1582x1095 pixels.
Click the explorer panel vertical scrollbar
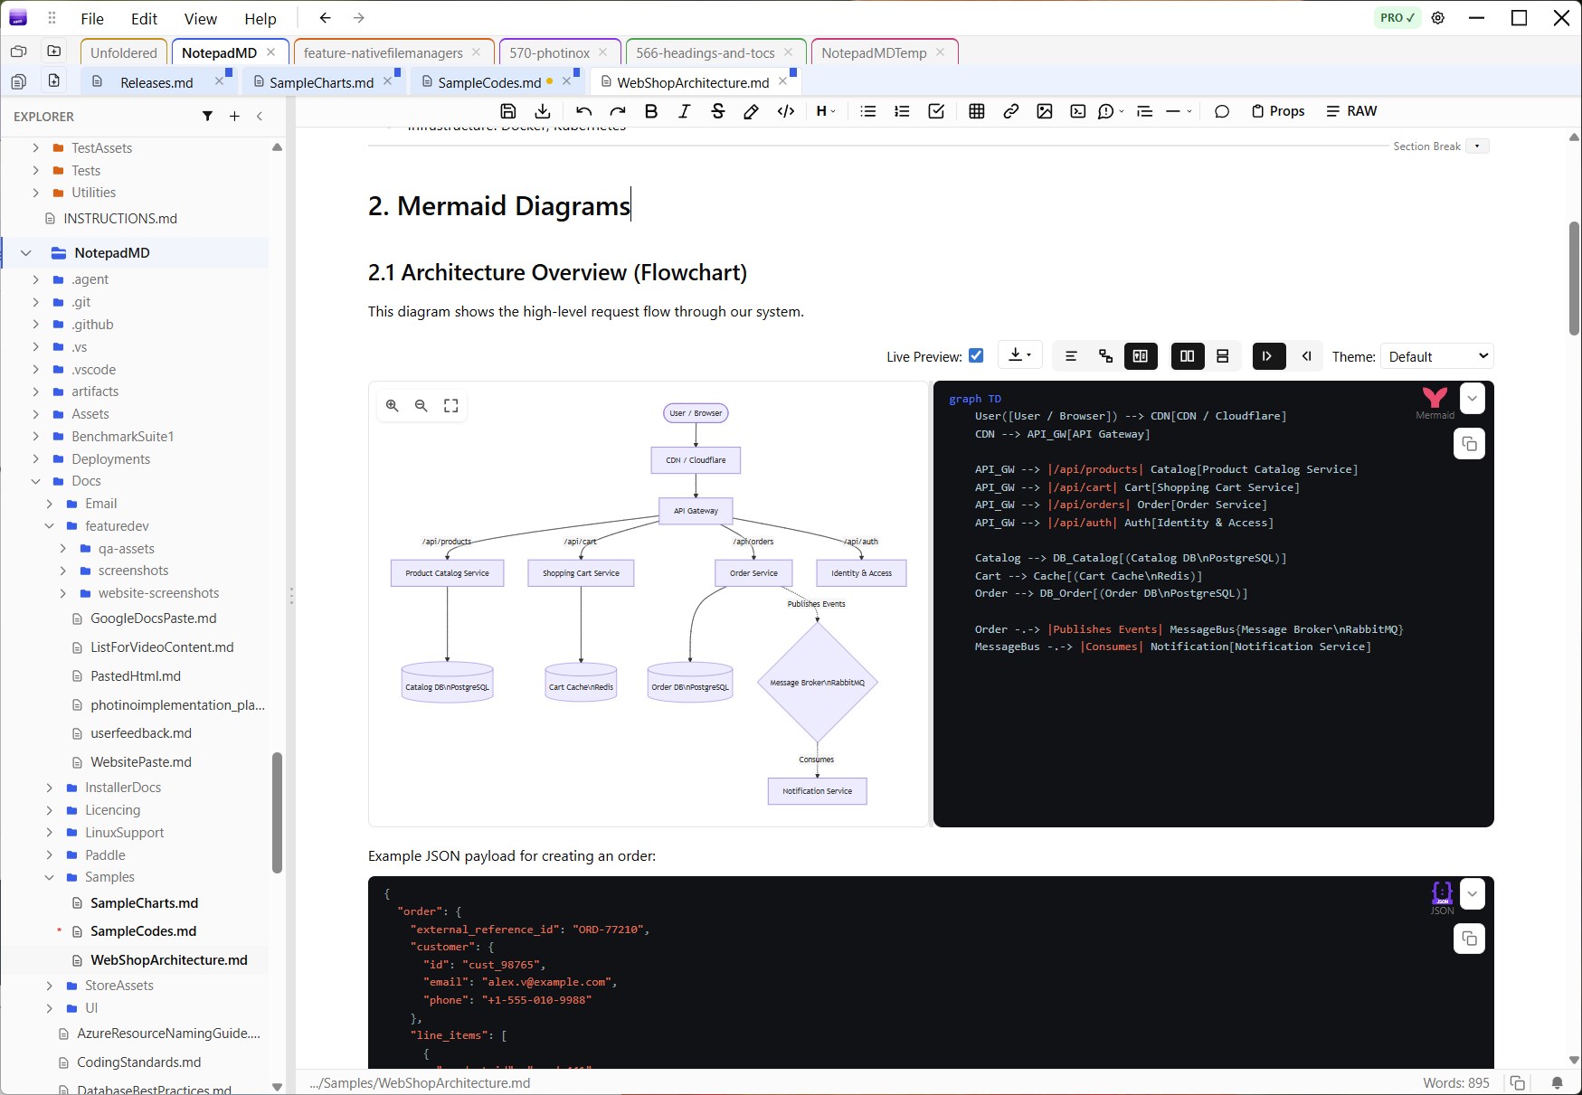tap(277, 813)
